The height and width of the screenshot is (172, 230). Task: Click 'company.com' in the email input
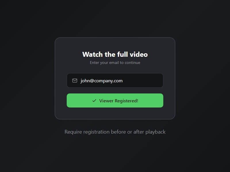coord(108,81)
